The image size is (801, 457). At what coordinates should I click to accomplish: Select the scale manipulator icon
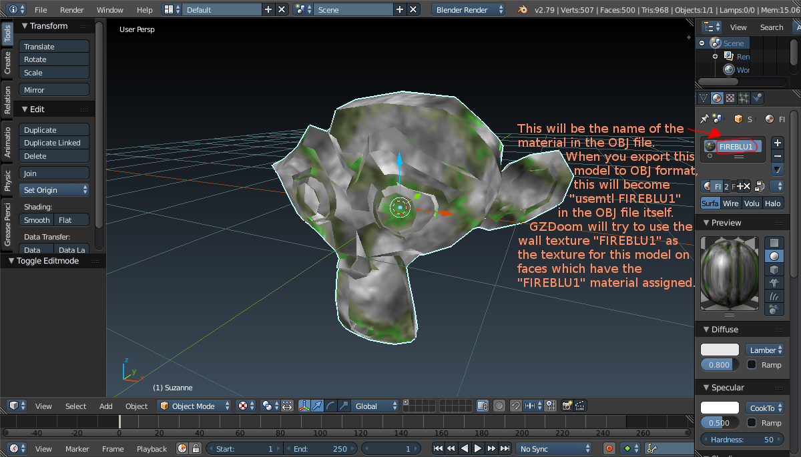344,406
